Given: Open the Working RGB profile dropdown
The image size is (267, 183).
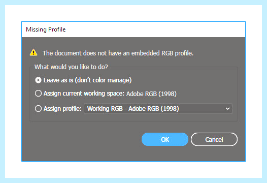Looking at the screenshot, I should click(158, 109).
